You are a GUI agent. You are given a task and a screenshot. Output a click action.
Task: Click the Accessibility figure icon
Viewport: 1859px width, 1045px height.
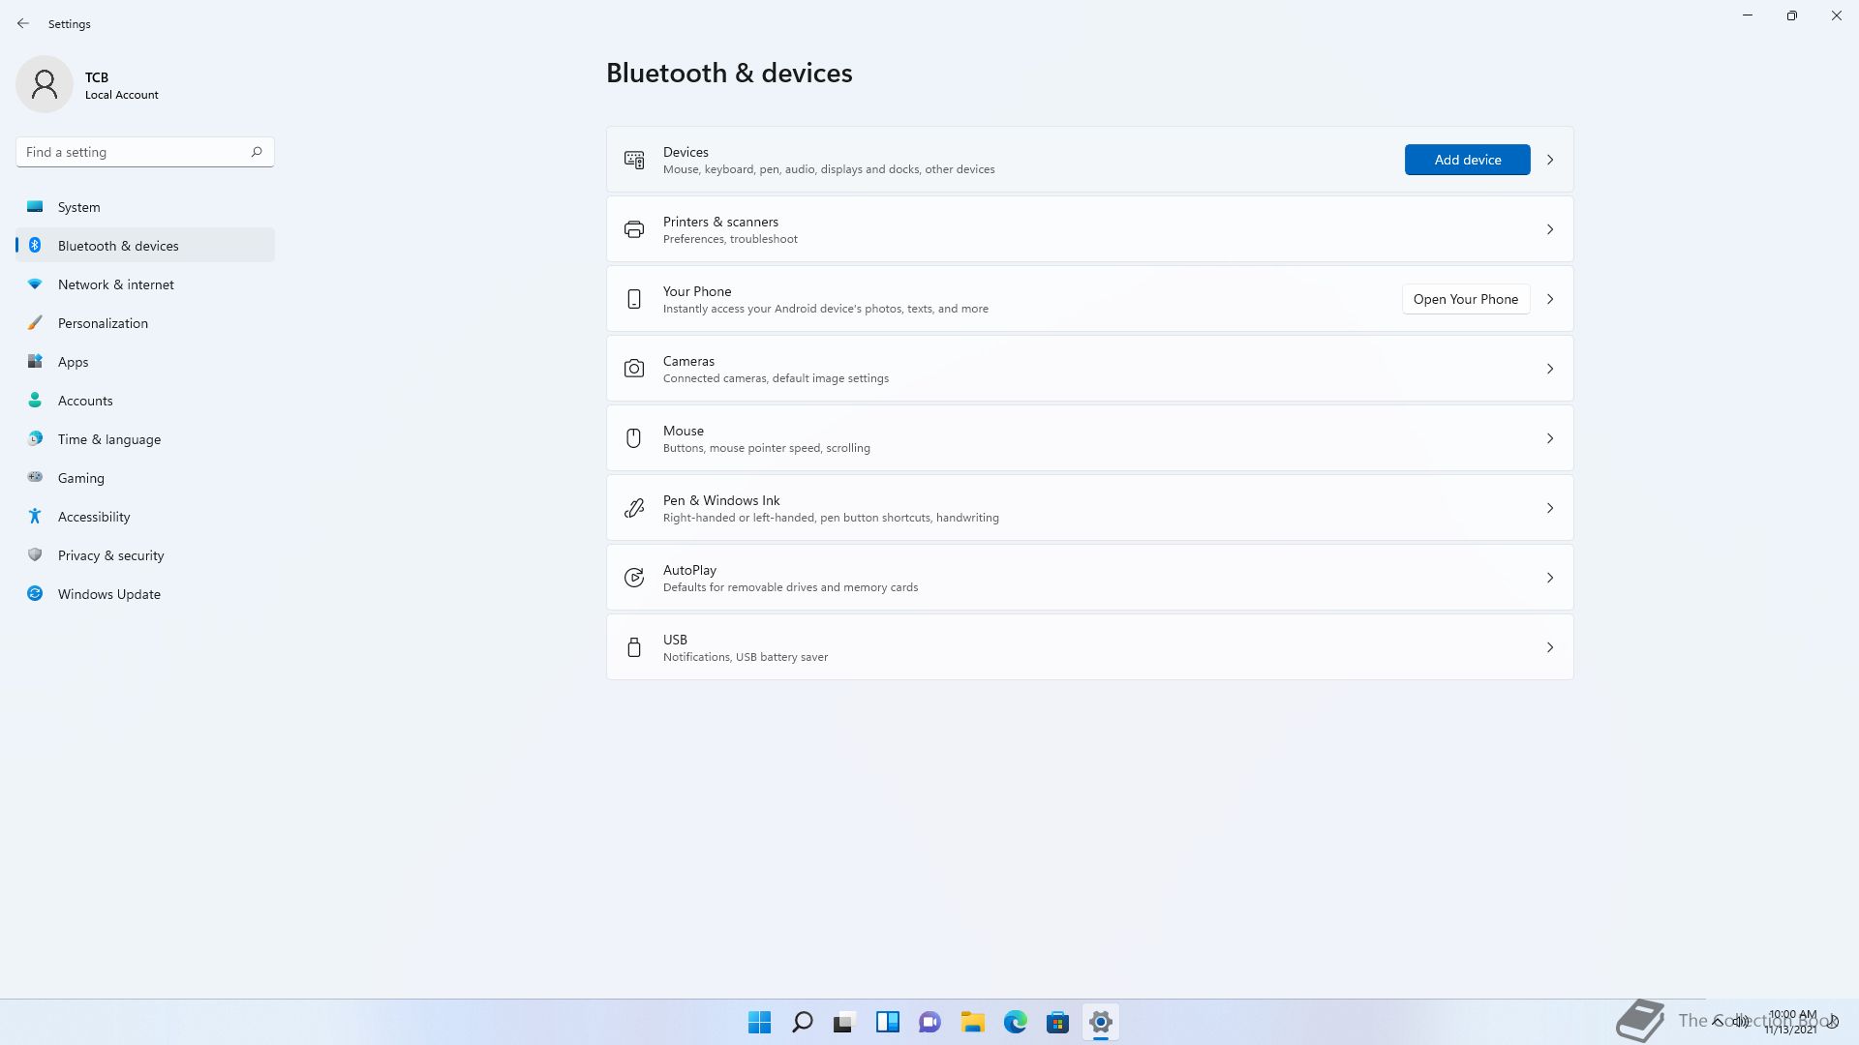pyautogui.click(x=35, y=517)
